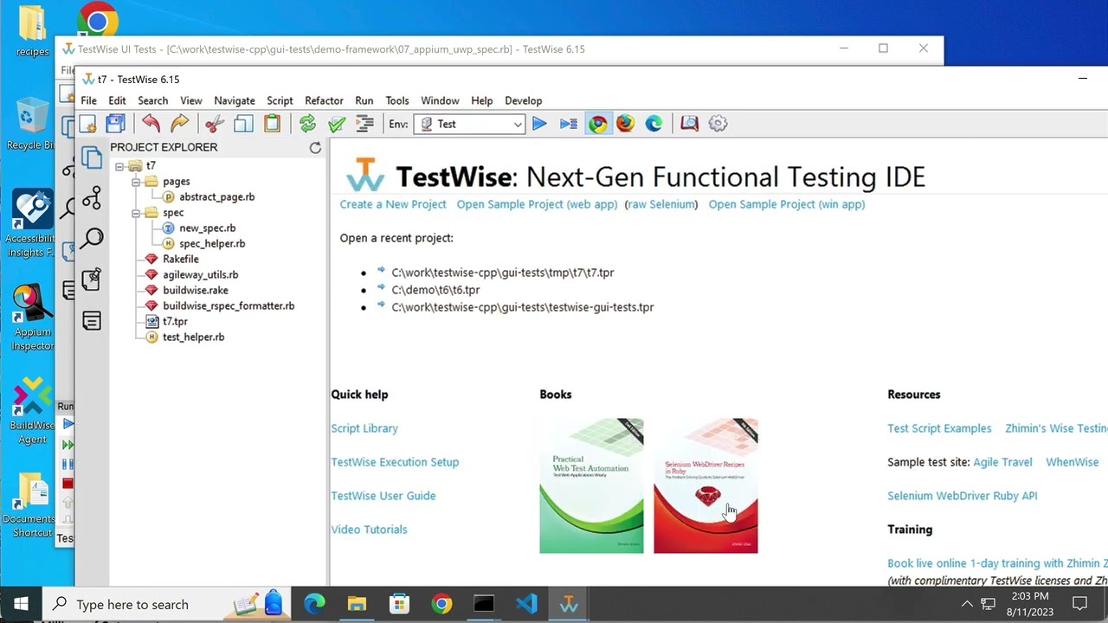The width and height of the screenshot is (1108, 623).
Task: Open the Env Test dropdown
Action: click(x=469, y=124)
